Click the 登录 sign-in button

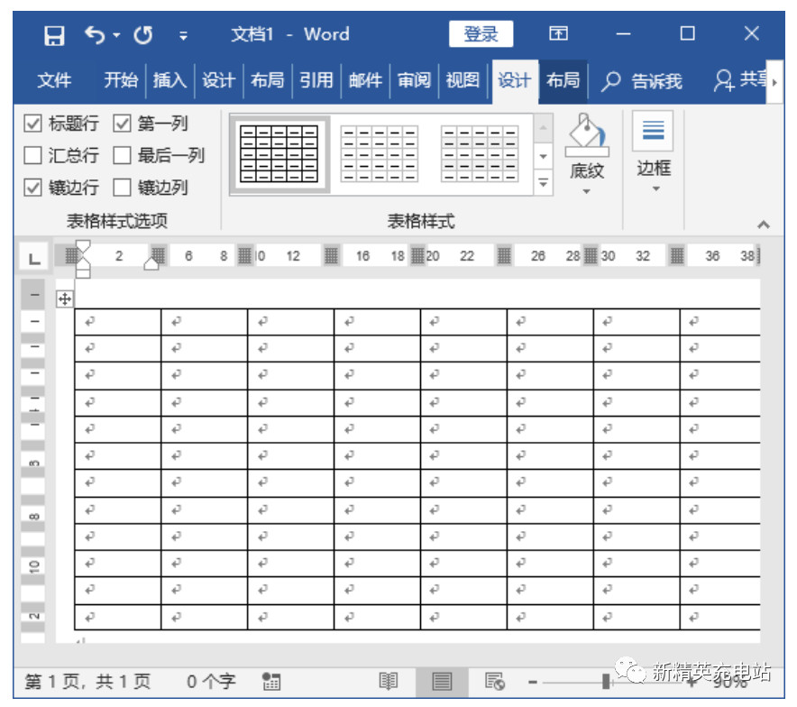coord(481,33)
